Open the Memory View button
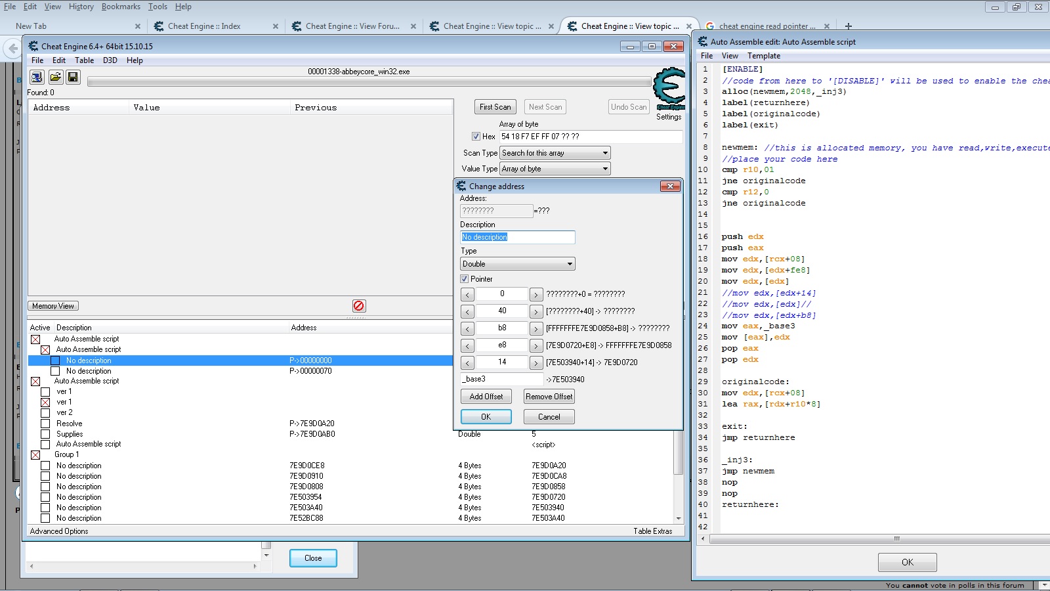Image resolution: width=1050 pixels, height=591 pixels. [53, 306]
